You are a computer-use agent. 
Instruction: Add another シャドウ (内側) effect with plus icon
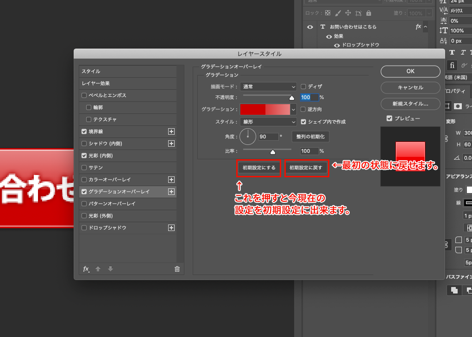point(171,144)
